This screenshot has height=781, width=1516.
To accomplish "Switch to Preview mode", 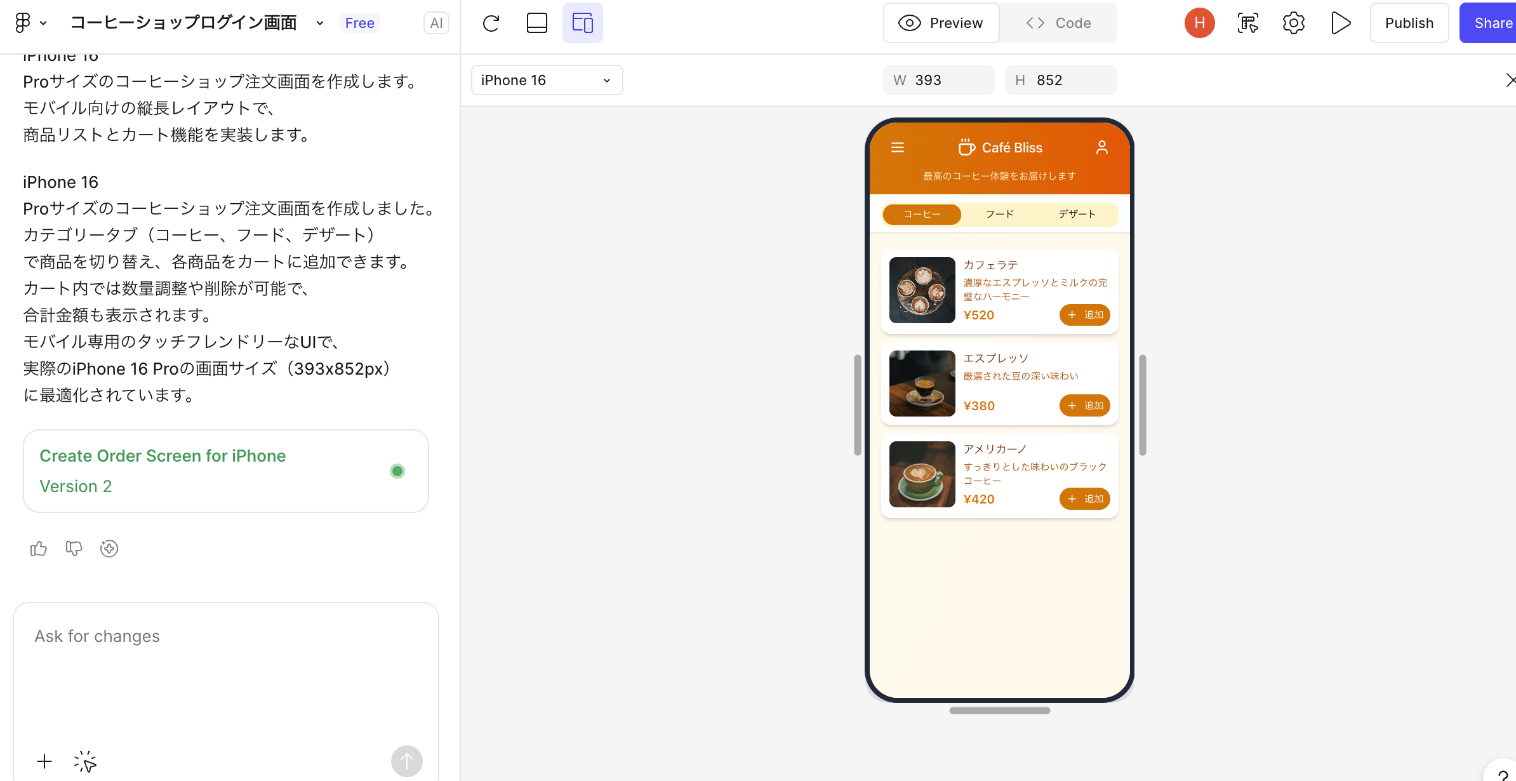I will click(941, 23).
